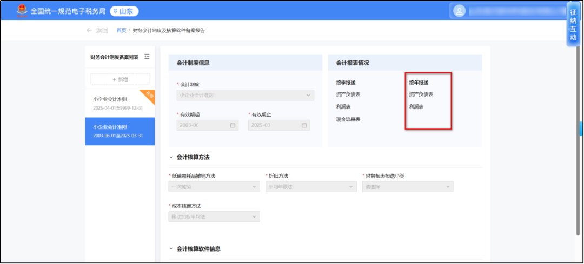Click the 新增 button
584x264 pixels.
pyautogui.click(x=120, y=79)
